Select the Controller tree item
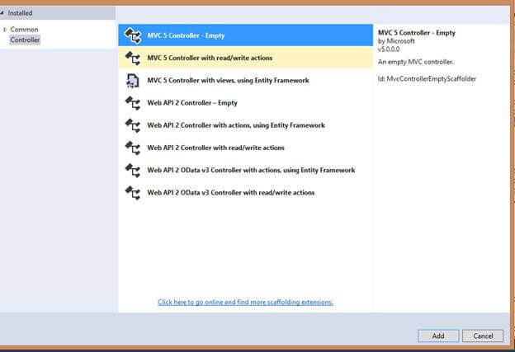This screenshot has height=352, width=515. (25, 40)
